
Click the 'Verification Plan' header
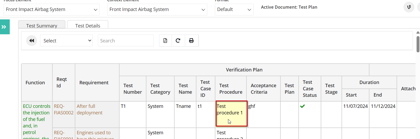pyautogui.click(x=244, y=70)
